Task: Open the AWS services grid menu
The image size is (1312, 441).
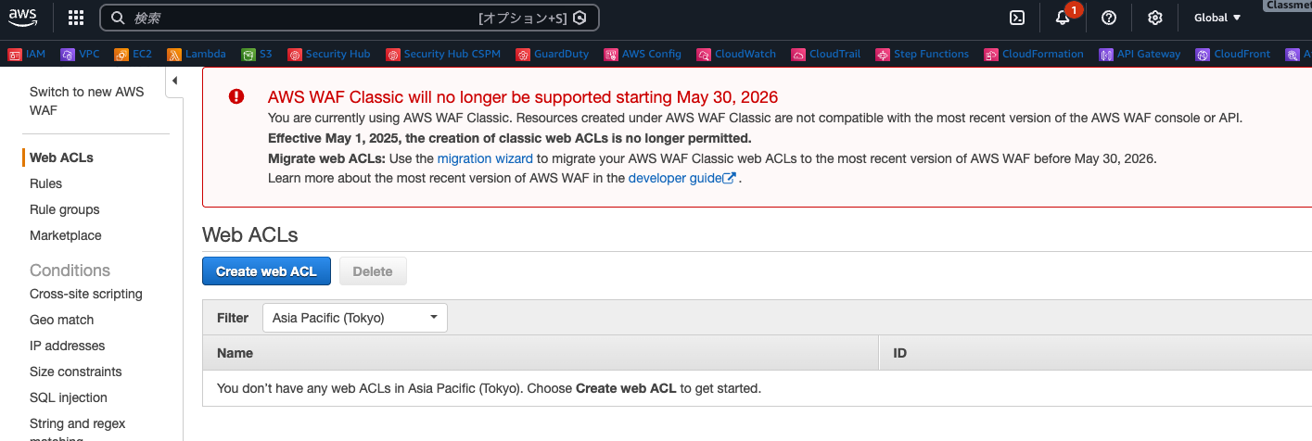Action: pos(76,18)
